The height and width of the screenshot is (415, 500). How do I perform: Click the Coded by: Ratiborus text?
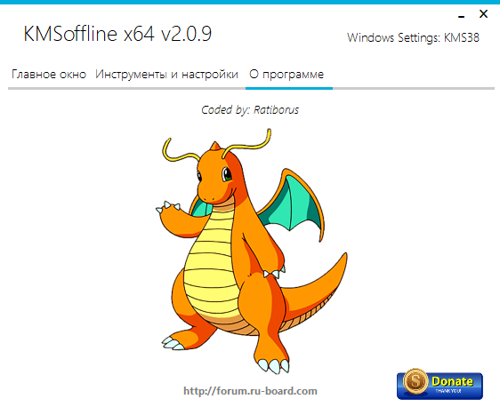tap(250, 110)
